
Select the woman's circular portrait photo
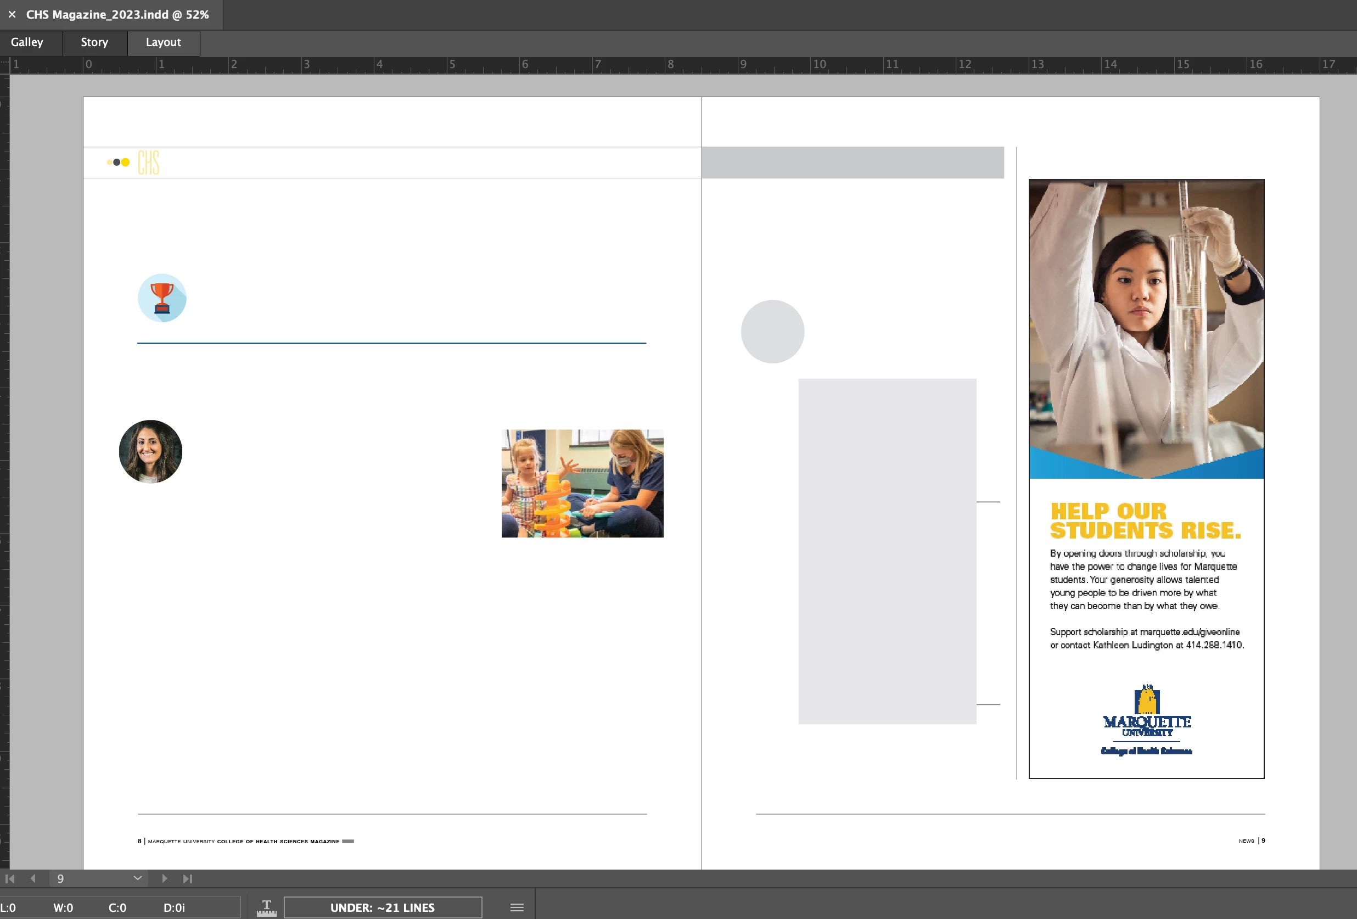tap(150, 452)
